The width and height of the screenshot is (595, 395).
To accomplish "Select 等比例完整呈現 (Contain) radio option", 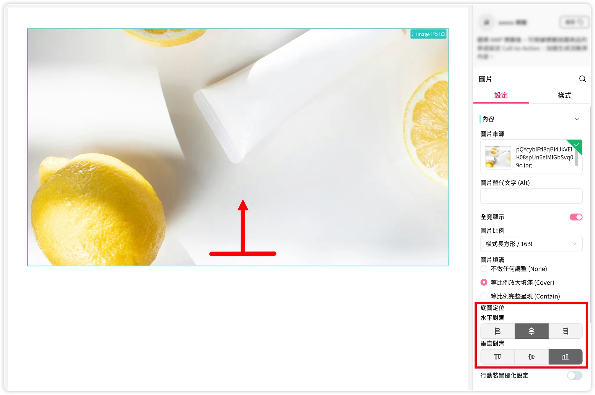I will (484, 296).
